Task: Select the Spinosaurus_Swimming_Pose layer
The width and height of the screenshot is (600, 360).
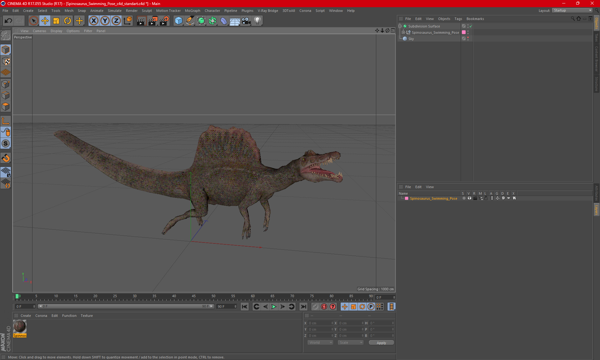Action: tap(433, 198)
